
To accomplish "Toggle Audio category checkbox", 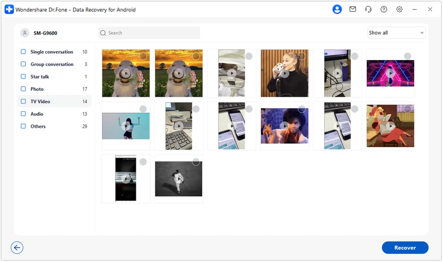I will click(x=23, y=114).
